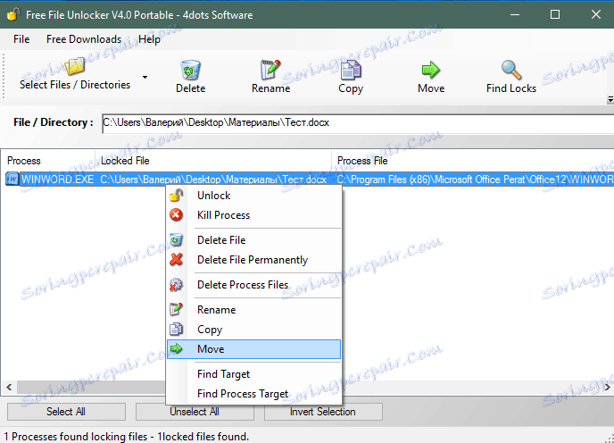Viewport: 614px width, 443px height.
Task: Minimize the Free File Unlocker window
Action: pyautogui.click(x=515, y=14)
